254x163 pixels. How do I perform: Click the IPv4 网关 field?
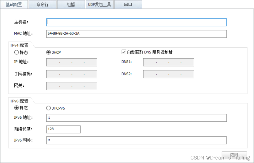pos(72,86)
